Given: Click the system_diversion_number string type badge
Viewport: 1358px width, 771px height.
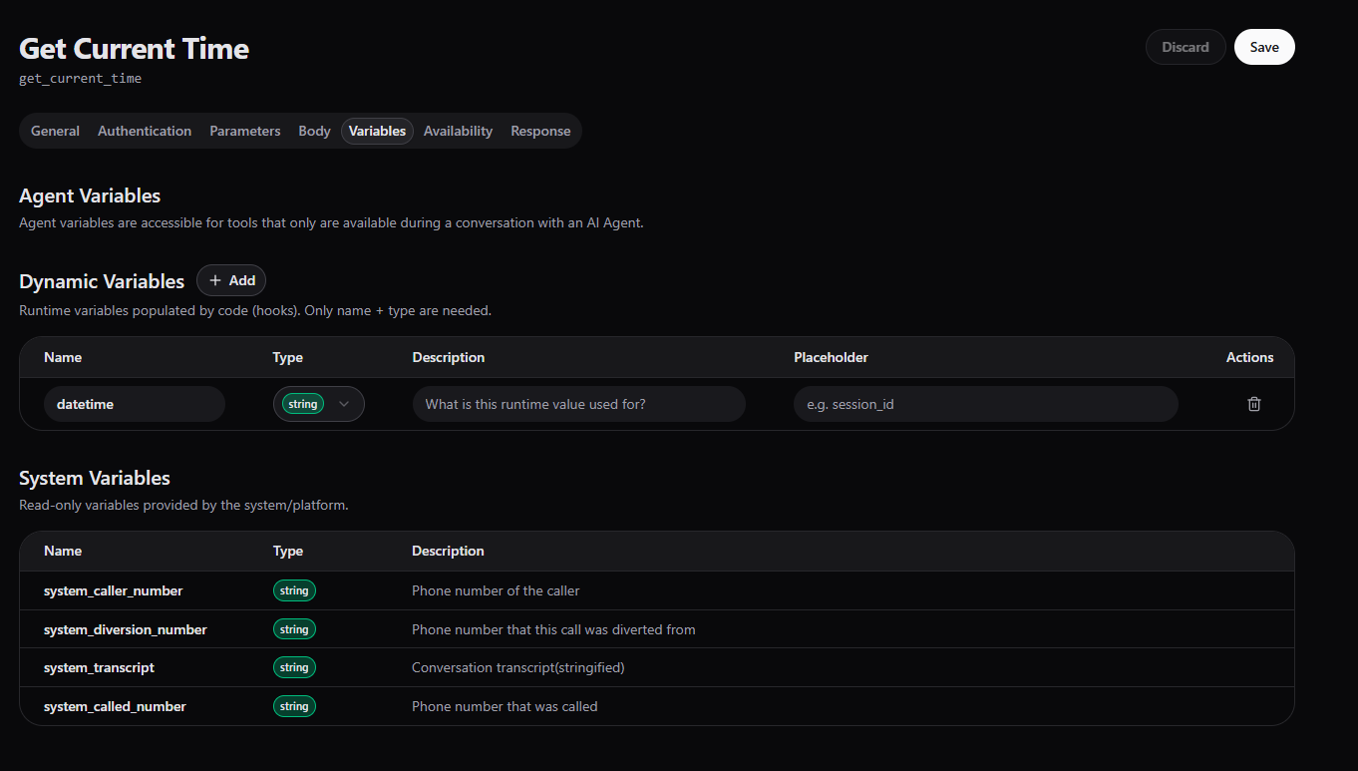Looking at the screenshot, I should point(294,629).
